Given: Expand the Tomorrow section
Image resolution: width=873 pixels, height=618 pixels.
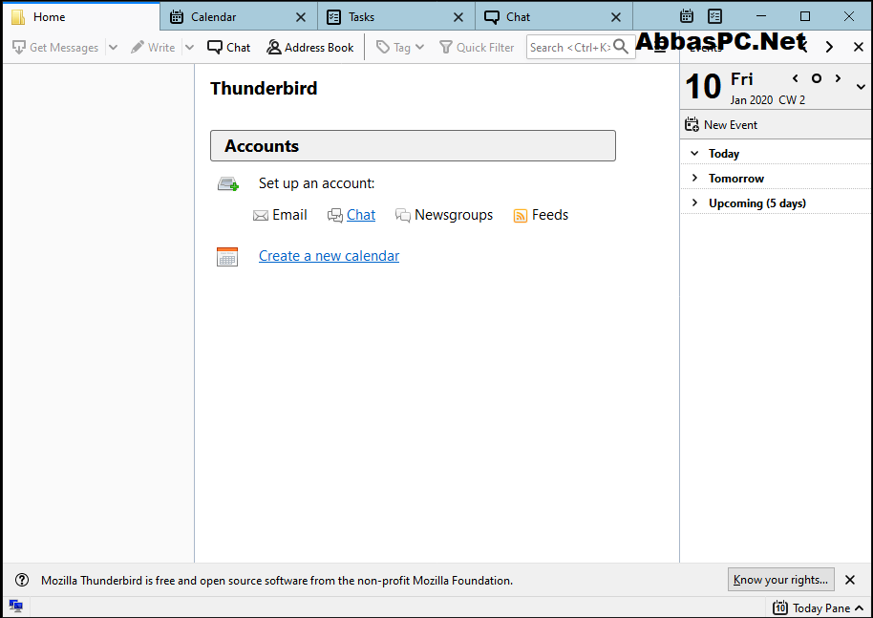Looking at the screenshot, I should point(694,178).
